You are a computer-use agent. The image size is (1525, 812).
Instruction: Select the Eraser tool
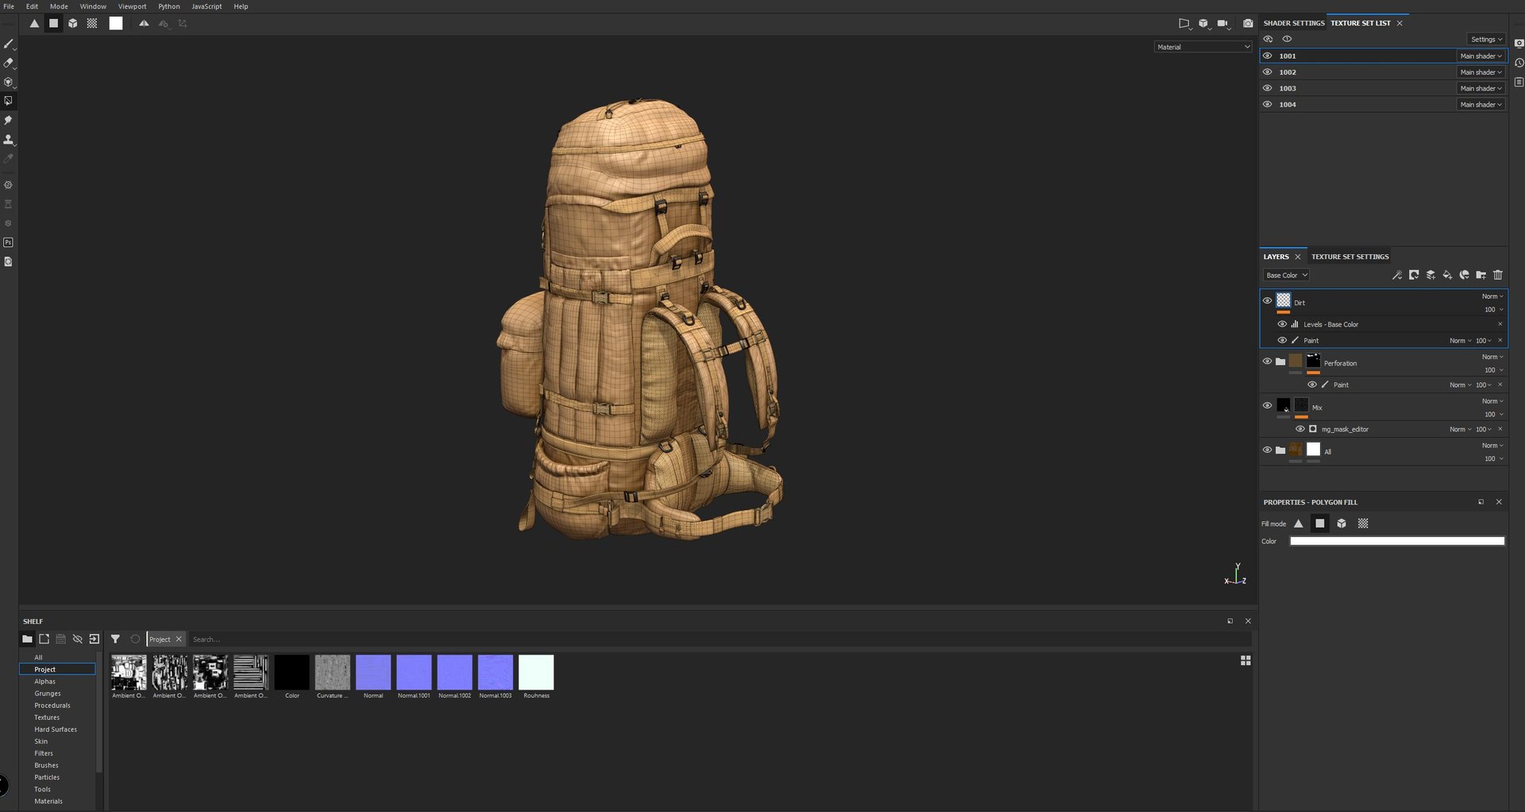coord(9,63)
